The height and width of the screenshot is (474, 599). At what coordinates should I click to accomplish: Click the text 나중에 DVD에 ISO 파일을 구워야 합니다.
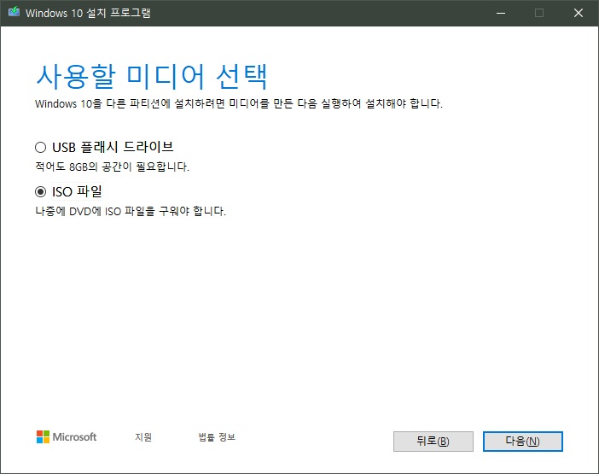coord(131,211)
